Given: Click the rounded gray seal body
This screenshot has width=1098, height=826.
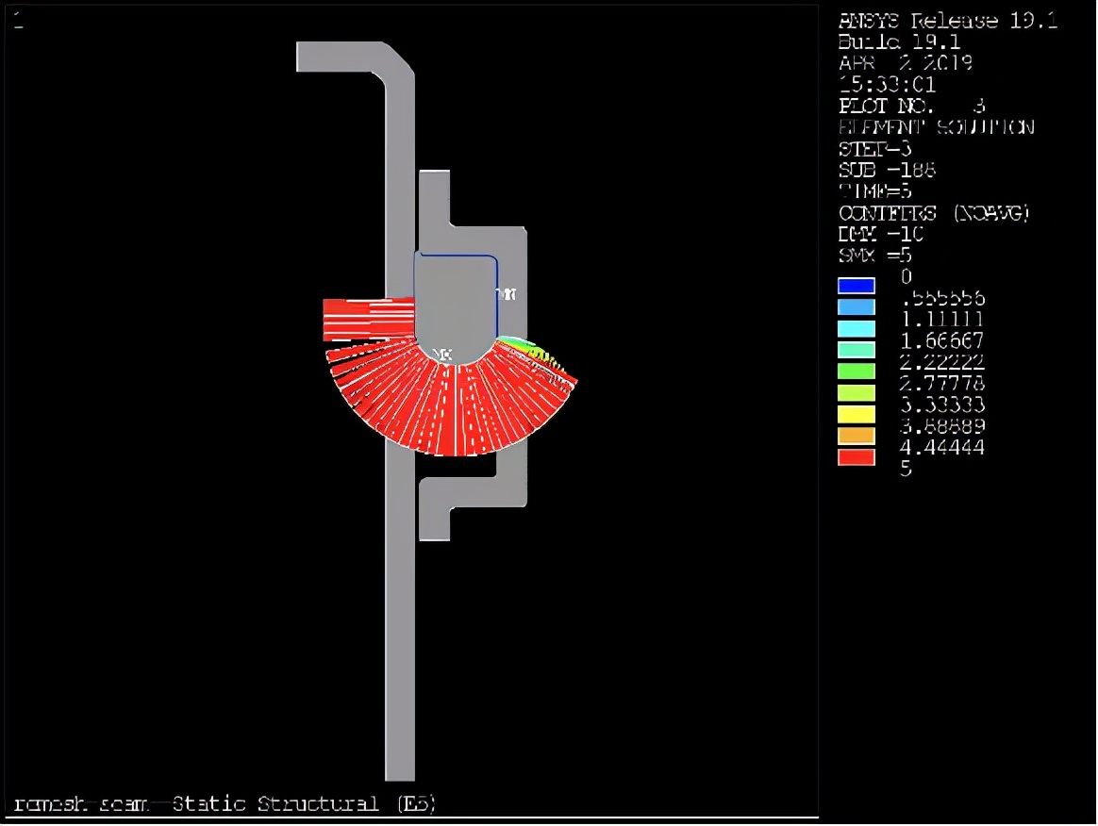Looking at the screenshot, I should click(453, 306).
